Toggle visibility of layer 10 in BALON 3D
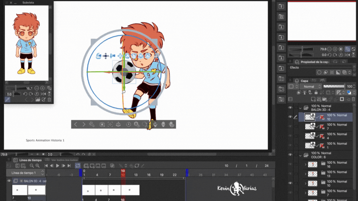This screenshot has height=201, width=358. [x=290, y=117]
